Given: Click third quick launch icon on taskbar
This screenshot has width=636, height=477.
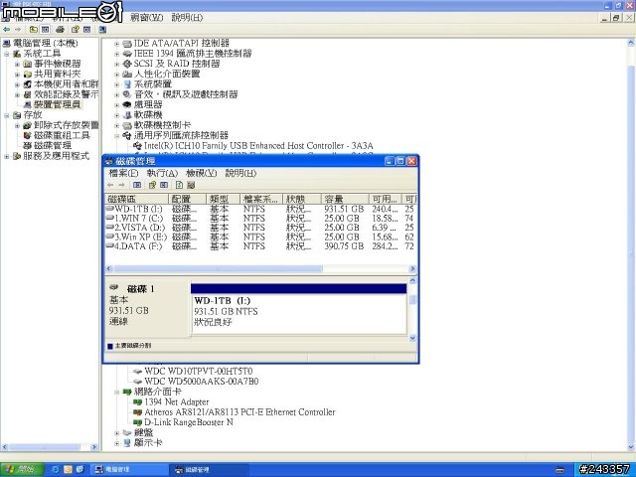Looking at the screenshot, I should (x=79, y=469).
